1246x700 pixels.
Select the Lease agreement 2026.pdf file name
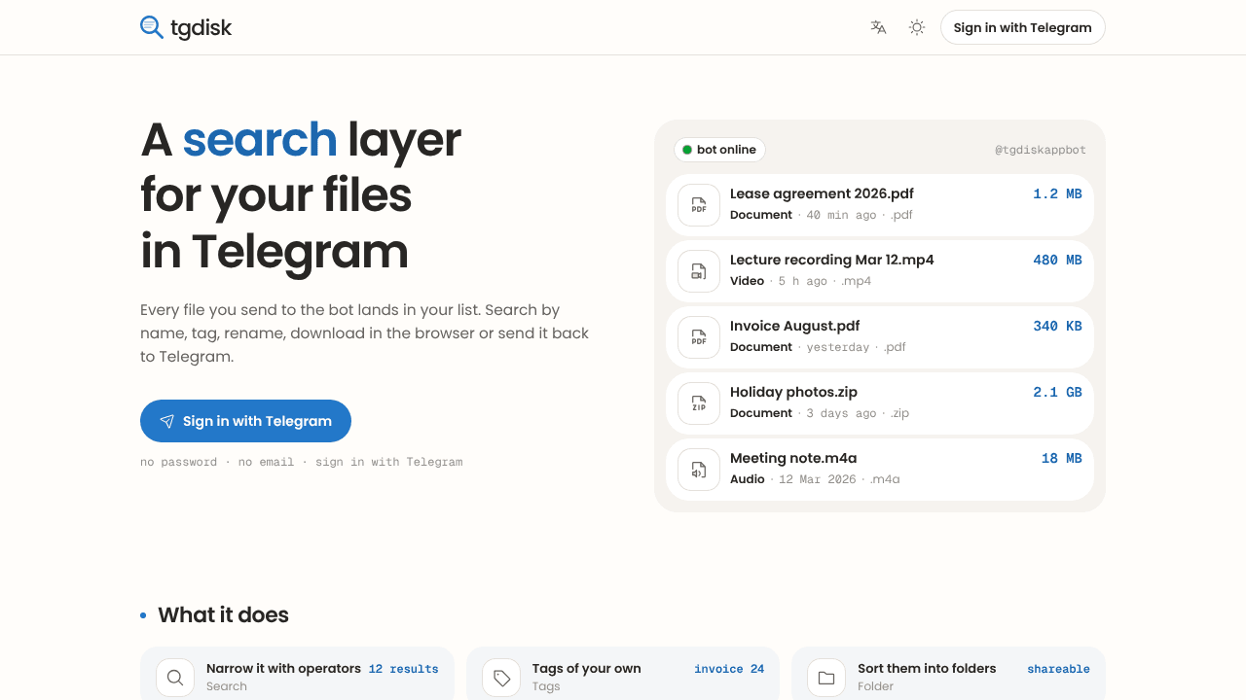coord(822,193)
